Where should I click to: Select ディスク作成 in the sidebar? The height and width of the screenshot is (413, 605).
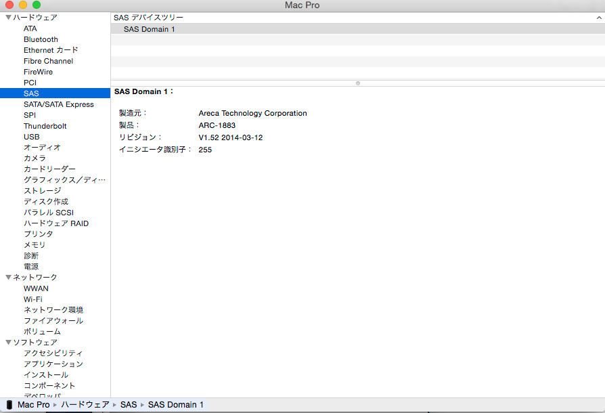pyautogui.click(x=46, y=202)
